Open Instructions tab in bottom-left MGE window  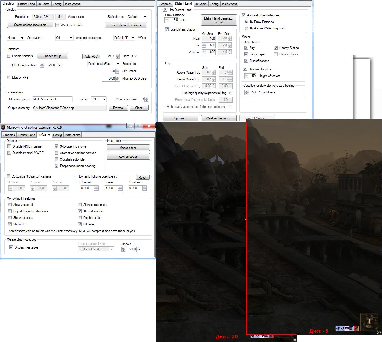pyautogui.click(x=73, y=135)
